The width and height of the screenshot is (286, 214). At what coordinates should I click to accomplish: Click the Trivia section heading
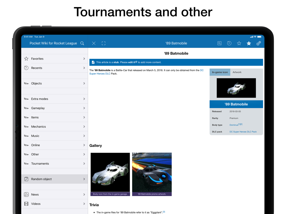tap(94, 205)
